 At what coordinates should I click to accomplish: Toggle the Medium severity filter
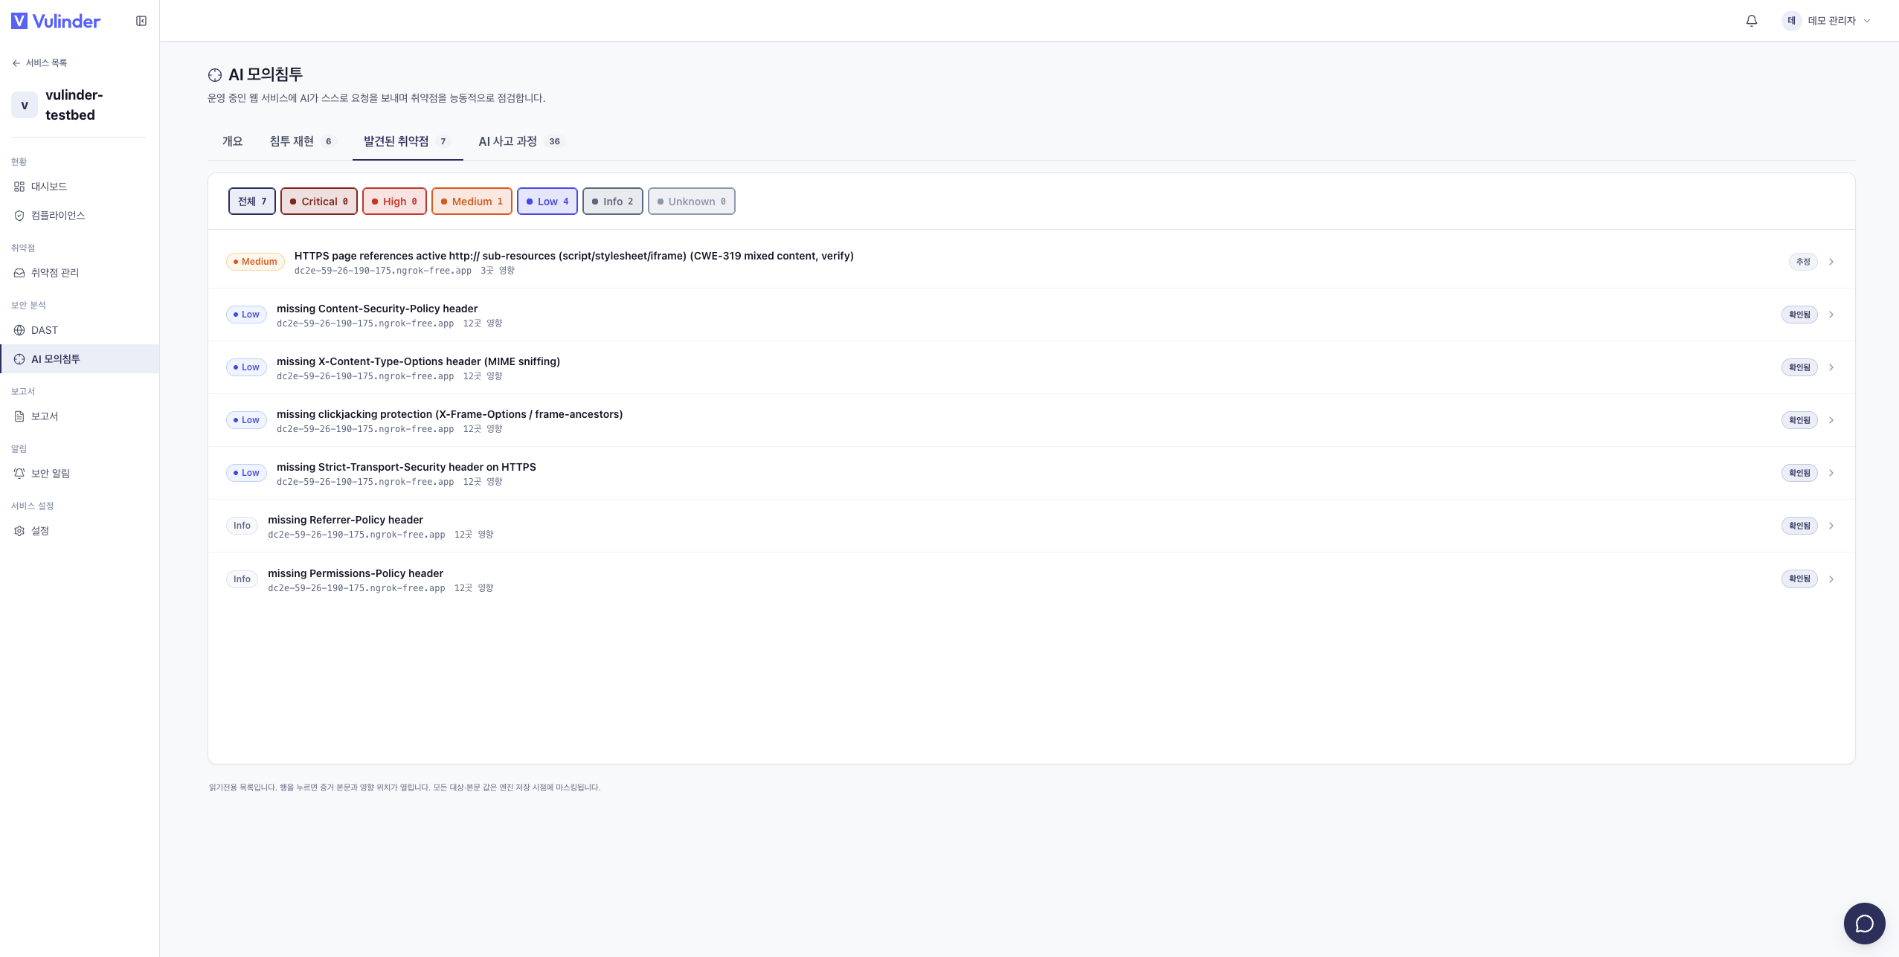pos(472,202)
